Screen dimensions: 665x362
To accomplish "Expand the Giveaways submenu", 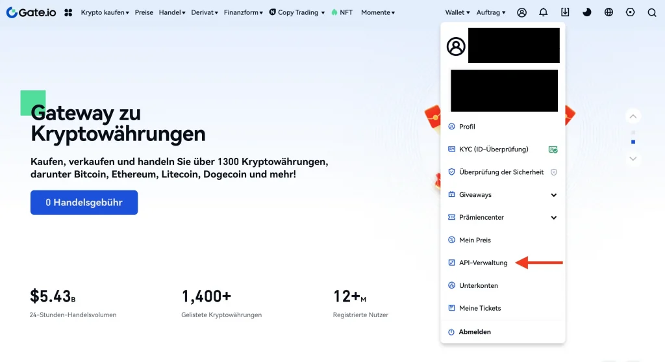I will click(x=554, y=195).
